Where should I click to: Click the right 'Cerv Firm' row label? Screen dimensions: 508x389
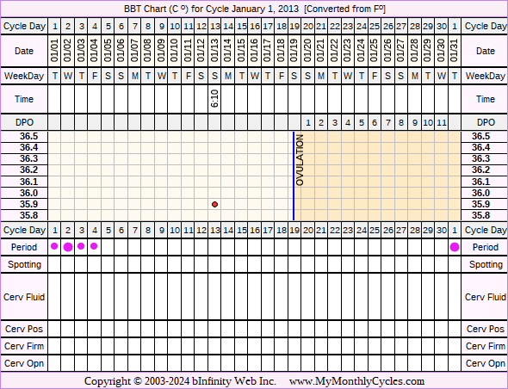click(x=485, y=346)
